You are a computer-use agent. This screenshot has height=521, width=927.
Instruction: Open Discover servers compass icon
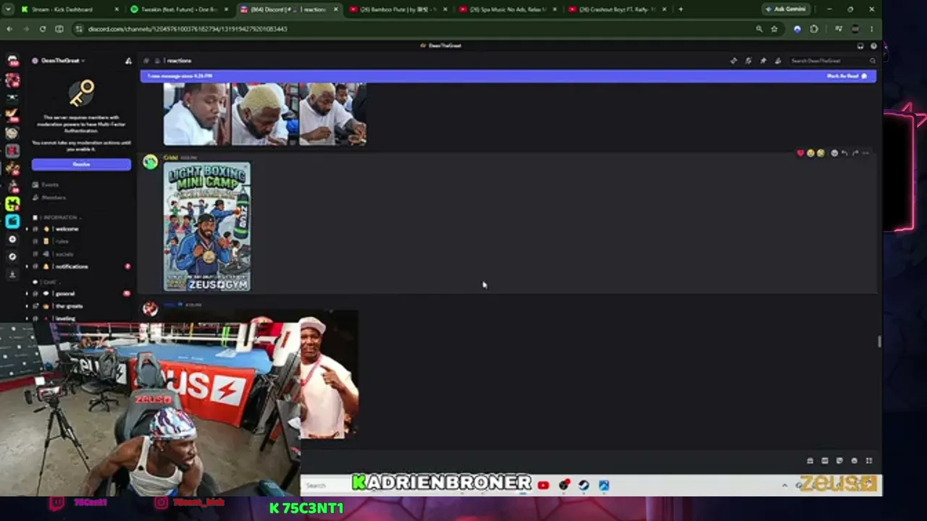coord(12,257)
